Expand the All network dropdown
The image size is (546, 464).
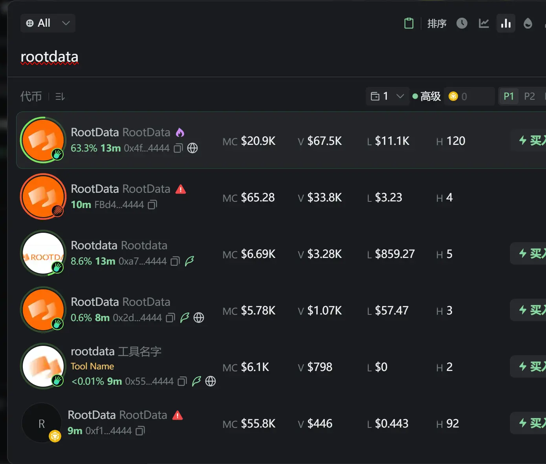click(x=48, y=23)
